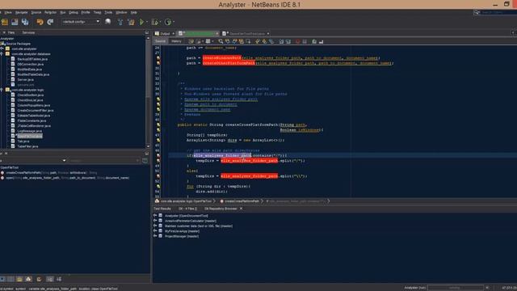This screenshot has width=517, height=291.
Task: Open the Navigate menu
Action: (x=22, y=13)
